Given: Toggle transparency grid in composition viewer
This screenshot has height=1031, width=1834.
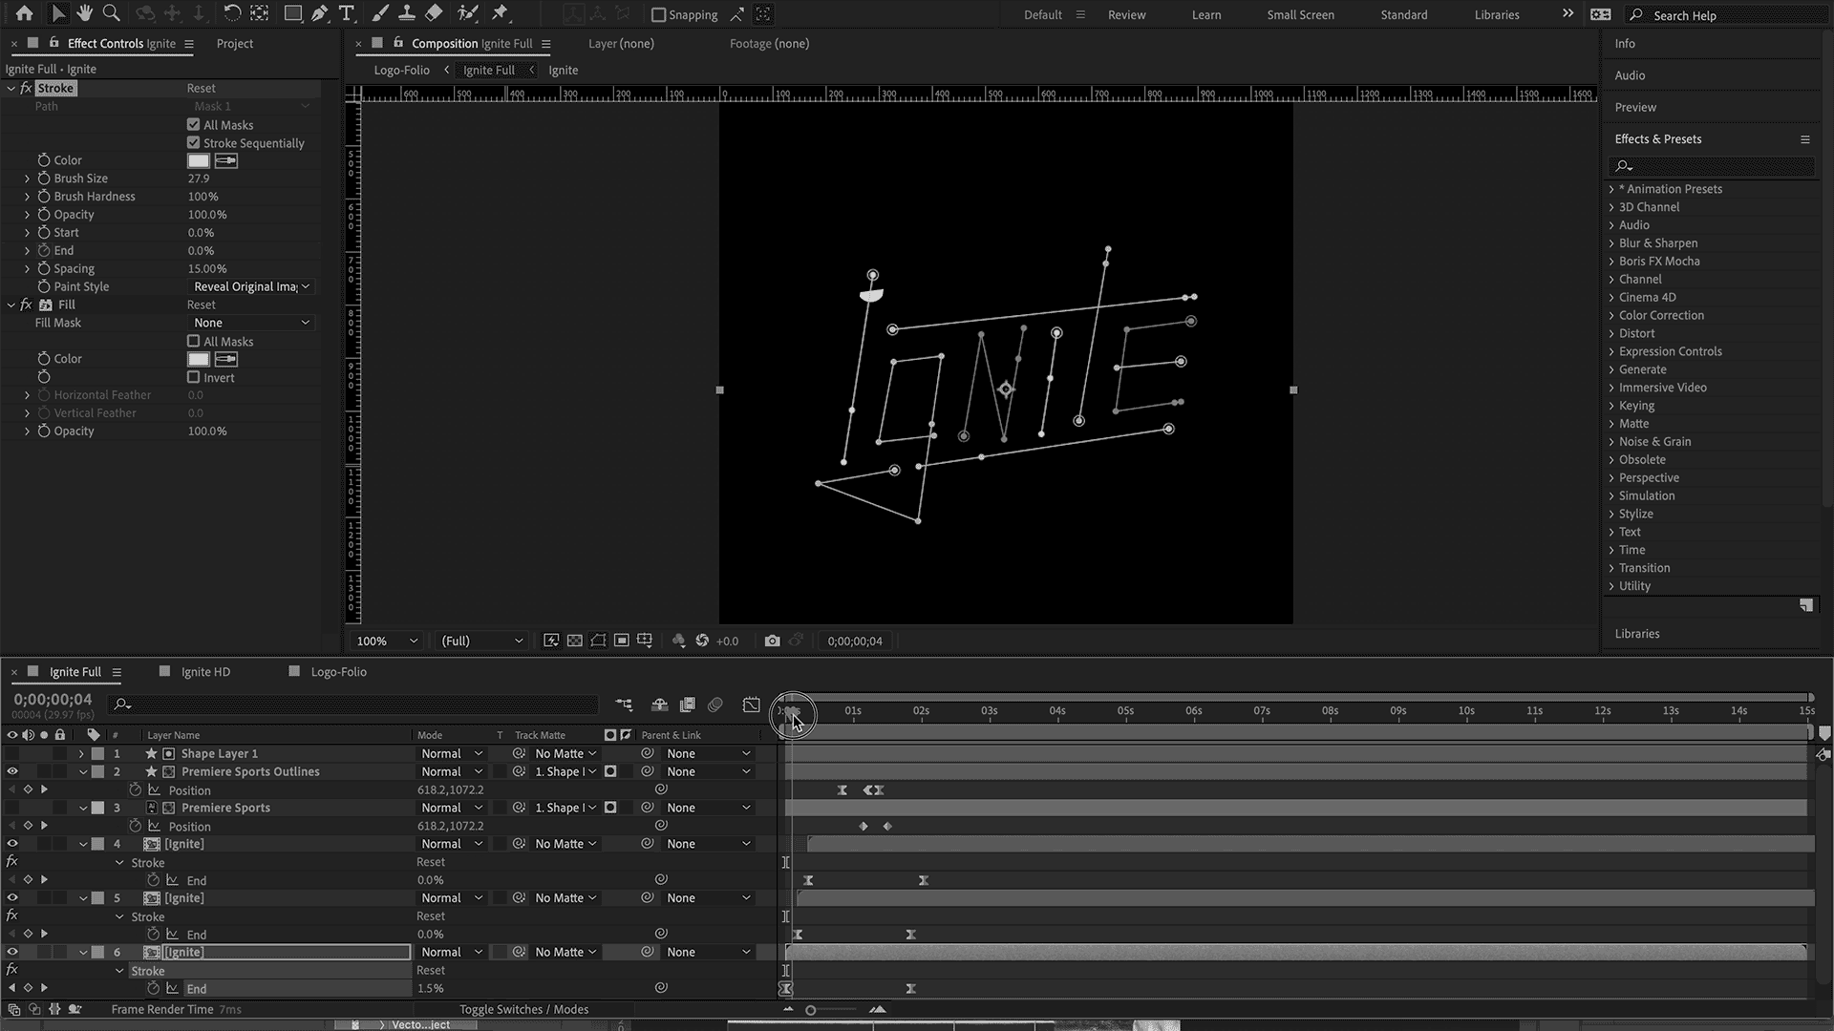Looking at the screenshot, I should coord(574,641).
